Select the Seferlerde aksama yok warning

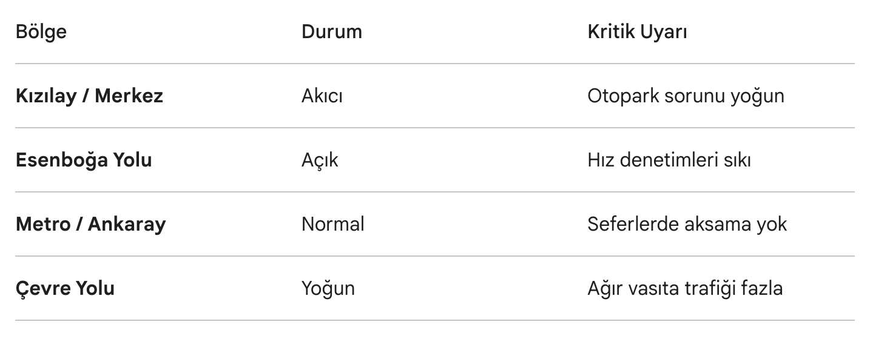tap(687, 224)
